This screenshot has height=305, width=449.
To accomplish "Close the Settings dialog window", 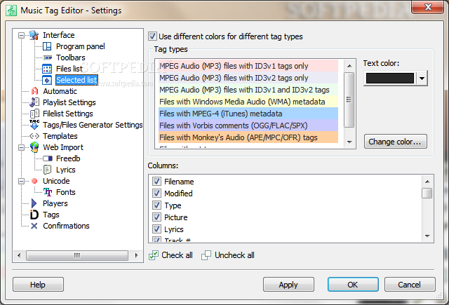I will pyautogui.click(x=428, y=7).
